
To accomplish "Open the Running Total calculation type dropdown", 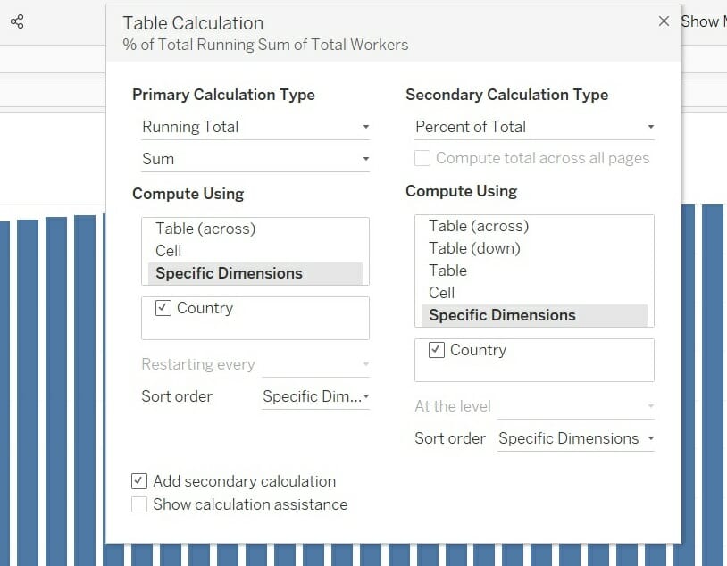I will click(x=255, y=127).
